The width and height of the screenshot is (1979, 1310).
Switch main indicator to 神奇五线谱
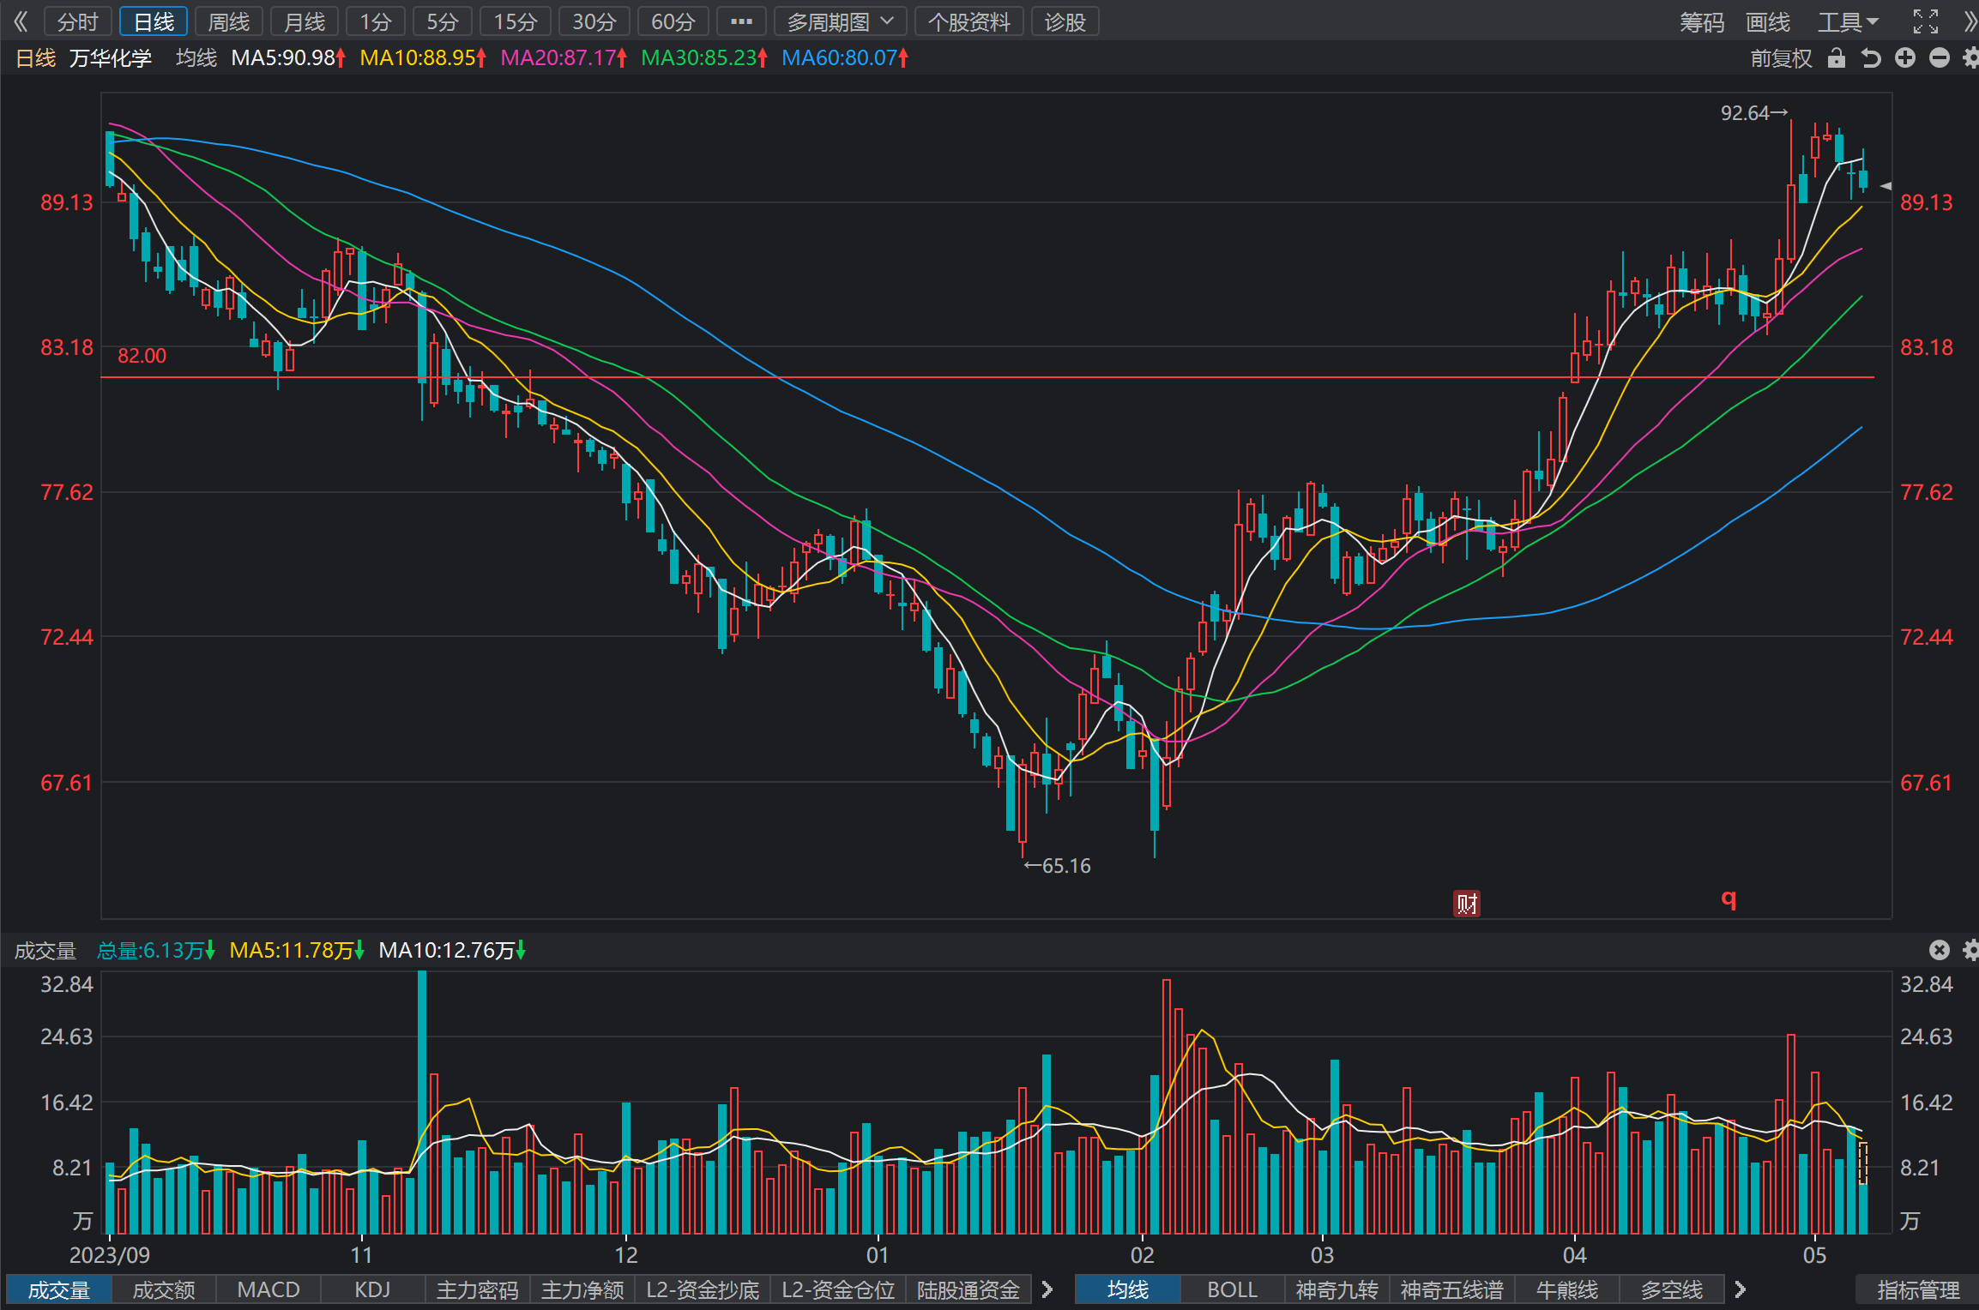pyautogui.click(x=1452, y=1289)
